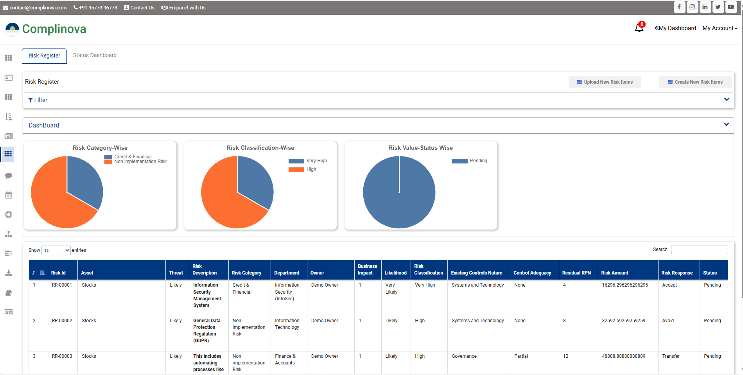Switch to Status Dashboard tab
This screenshot has width=743, height=375.
click(x=95, y=55)
